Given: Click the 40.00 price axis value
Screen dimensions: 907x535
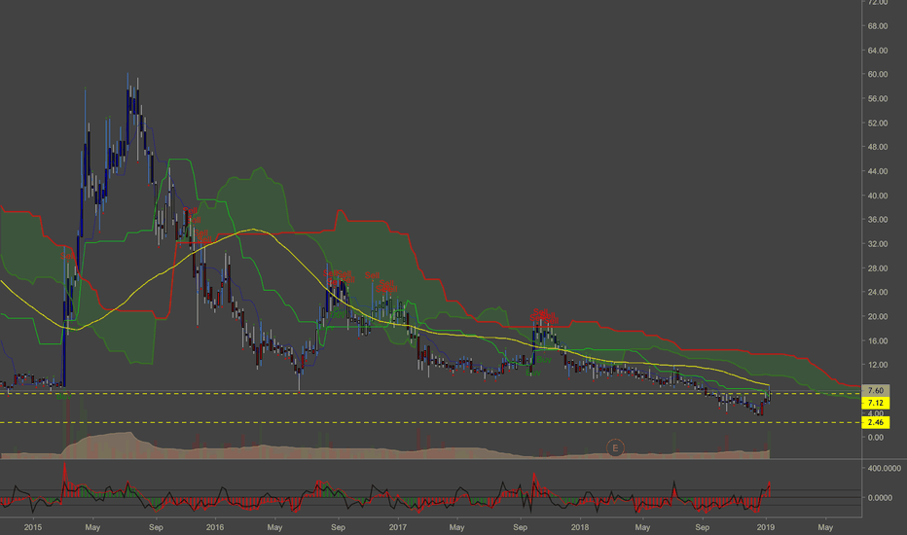Looking at the screenshot, I should point(878,196).
